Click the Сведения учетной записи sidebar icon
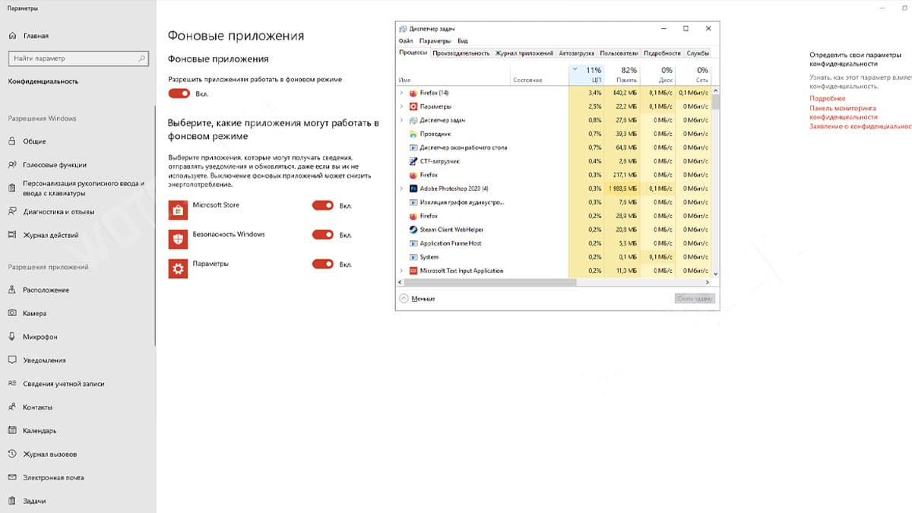This screenshot has width=912, height=513. [12, 384]
